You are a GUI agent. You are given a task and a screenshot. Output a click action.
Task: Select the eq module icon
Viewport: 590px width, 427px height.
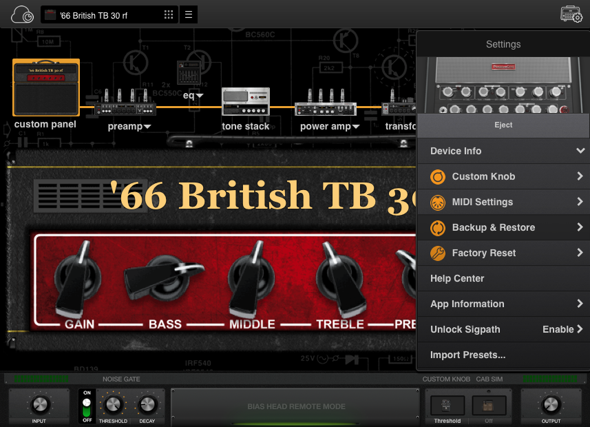tap(189, 73)
